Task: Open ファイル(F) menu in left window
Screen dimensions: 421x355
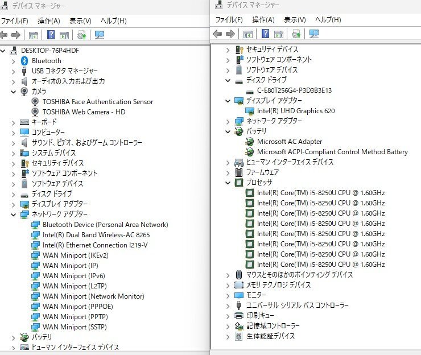Action: pyautogui.click(x=14, y=21)
